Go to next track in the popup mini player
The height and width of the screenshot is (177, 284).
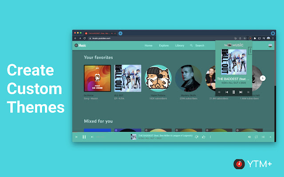(241, 92)
